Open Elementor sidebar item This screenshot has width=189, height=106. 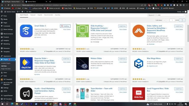coord(6,48)
